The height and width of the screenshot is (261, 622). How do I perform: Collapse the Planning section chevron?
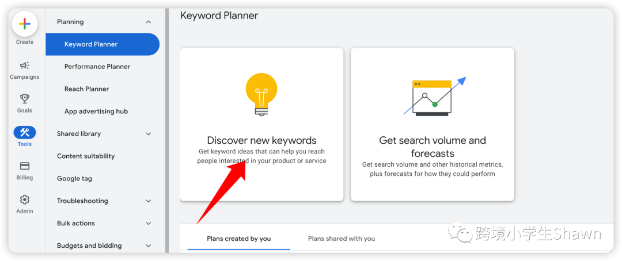coord(149,22)
